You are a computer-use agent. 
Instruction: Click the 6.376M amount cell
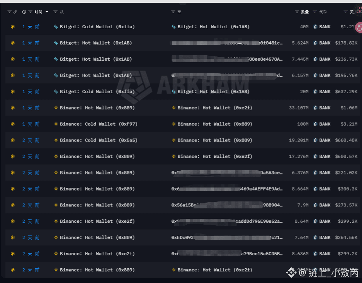[300, 173]
